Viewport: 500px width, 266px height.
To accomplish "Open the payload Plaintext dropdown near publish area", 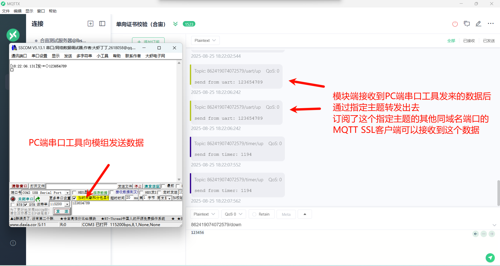I will 204,214.
